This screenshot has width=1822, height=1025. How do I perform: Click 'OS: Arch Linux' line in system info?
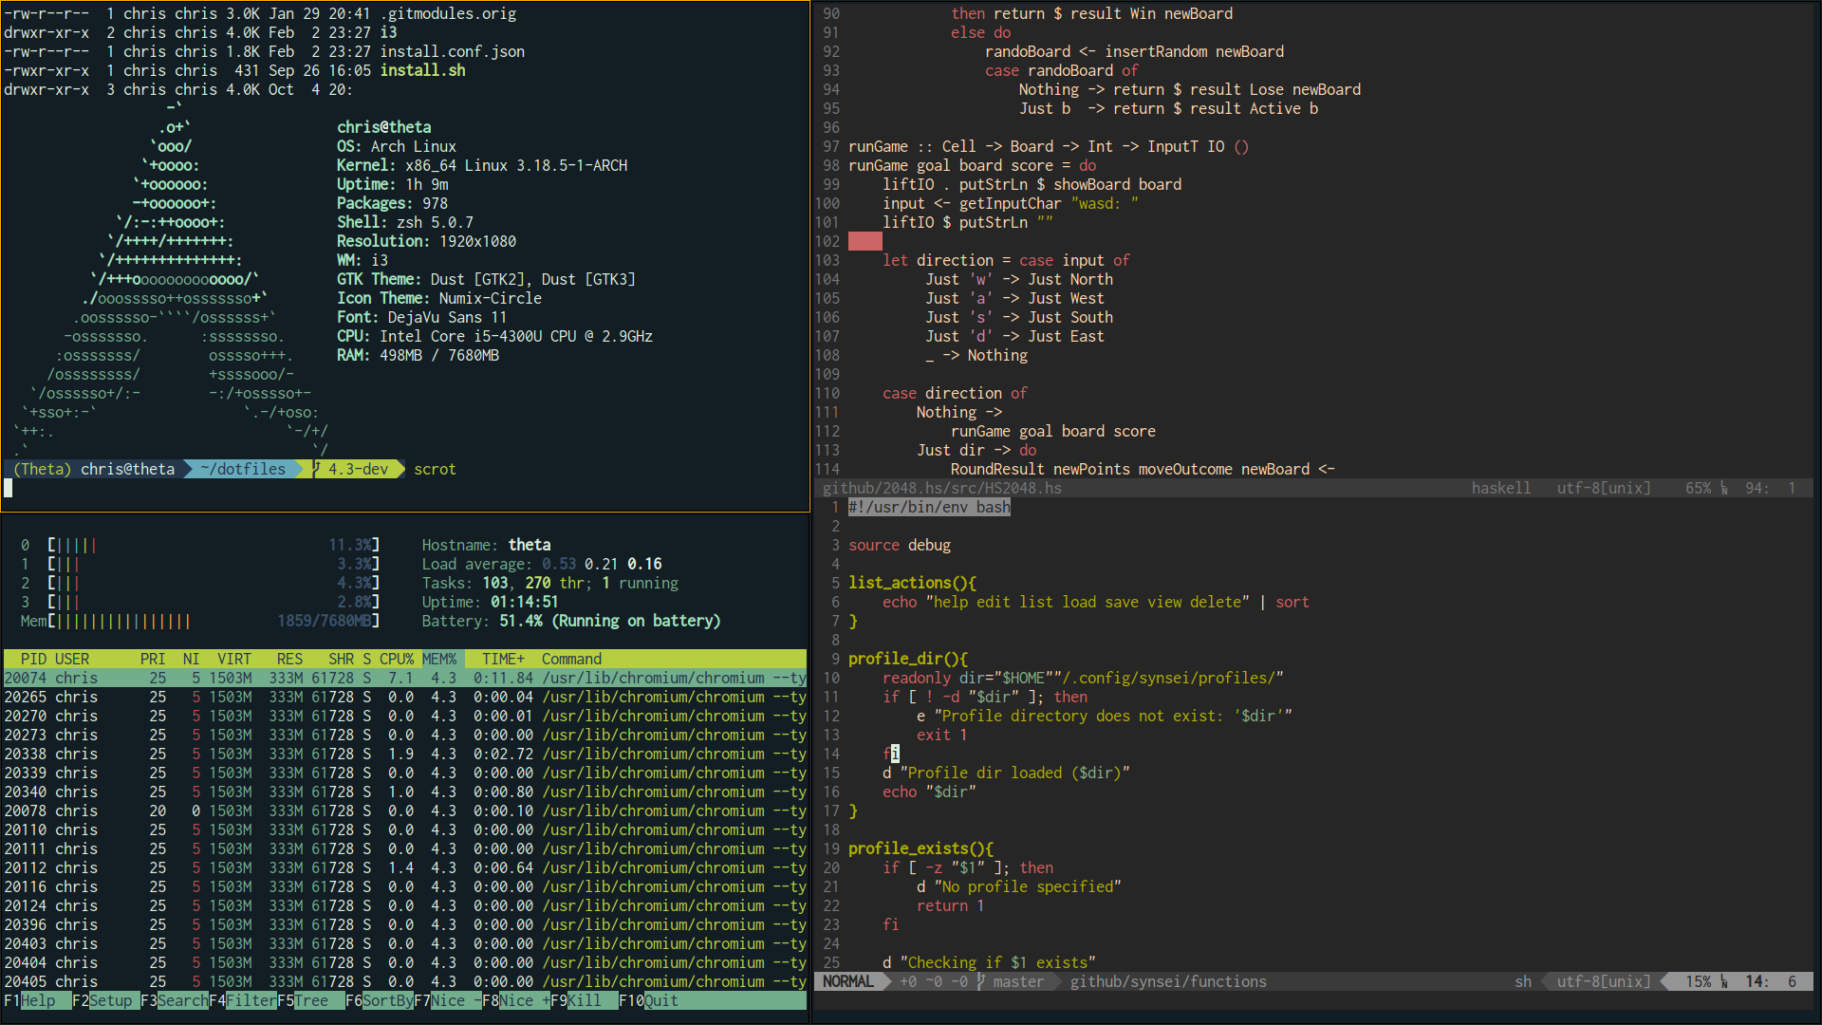pyautogui.click(x=397, y=146)
